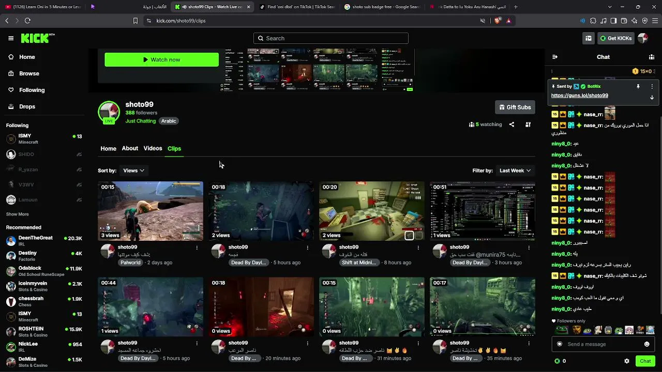Screen dimensions: 662x372
Task: Click the Get KICKs button
Action: click(x=615, y=38)
